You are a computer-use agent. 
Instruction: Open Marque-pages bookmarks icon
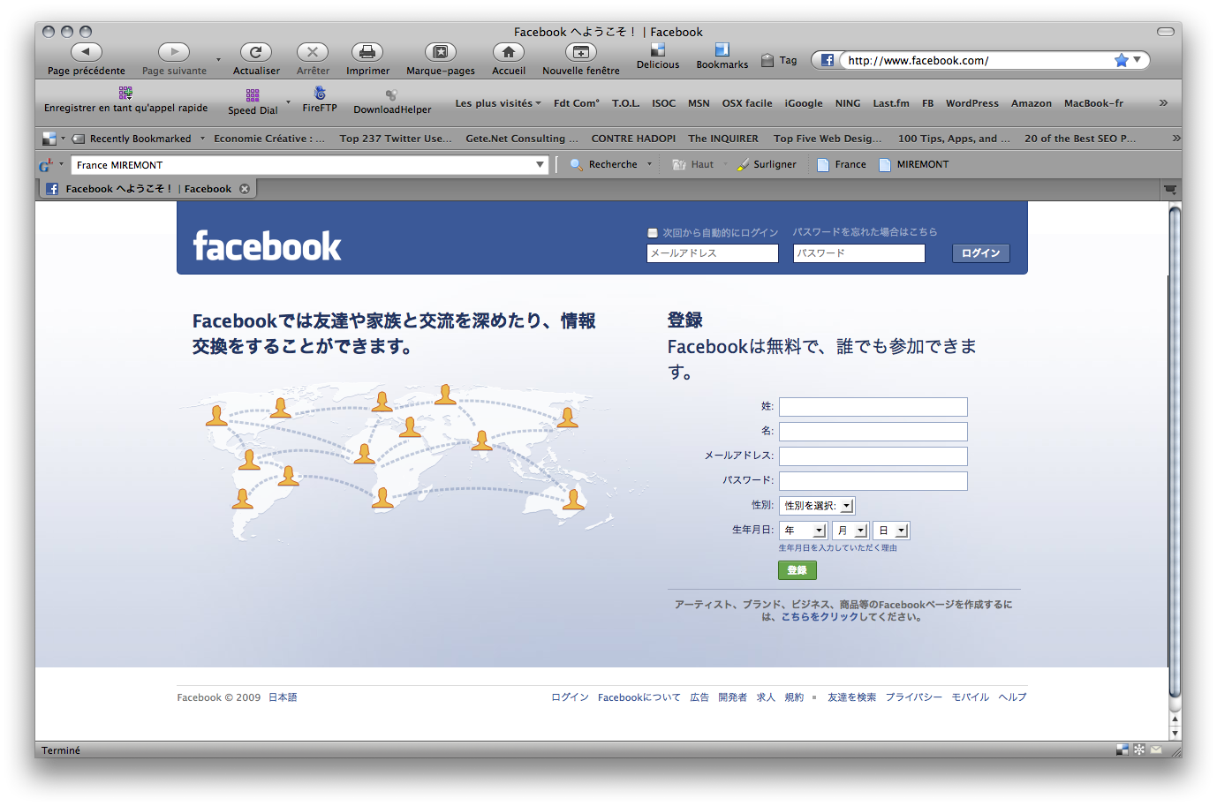pos(441,52)
